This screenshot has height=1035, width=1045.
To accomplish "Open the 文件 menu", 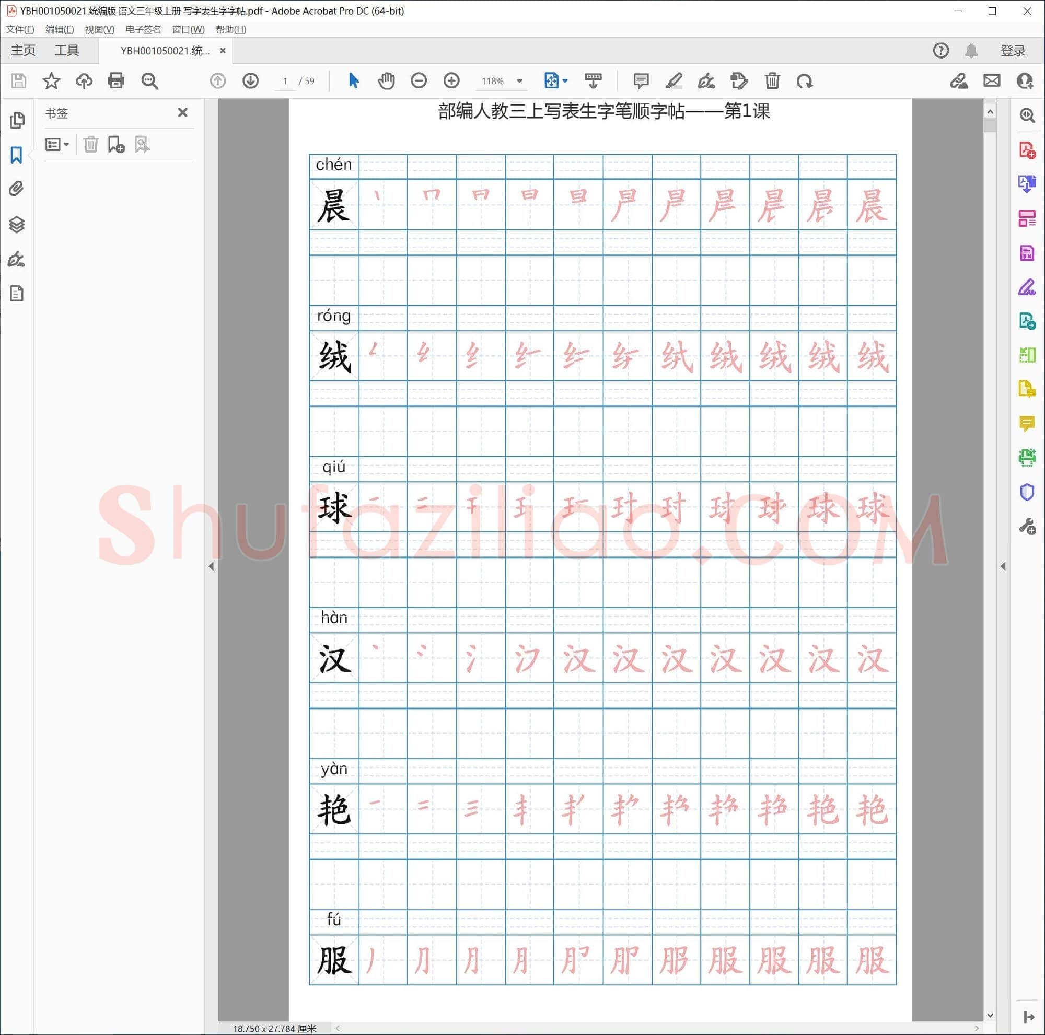I will coord(20,29).
